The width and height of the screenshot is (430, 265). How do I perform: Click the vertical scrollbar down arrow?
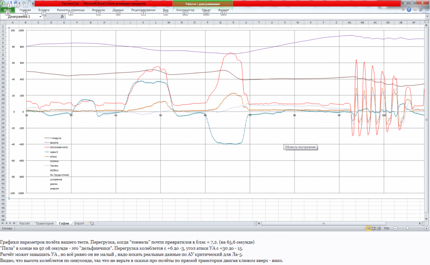coord(427,219)
